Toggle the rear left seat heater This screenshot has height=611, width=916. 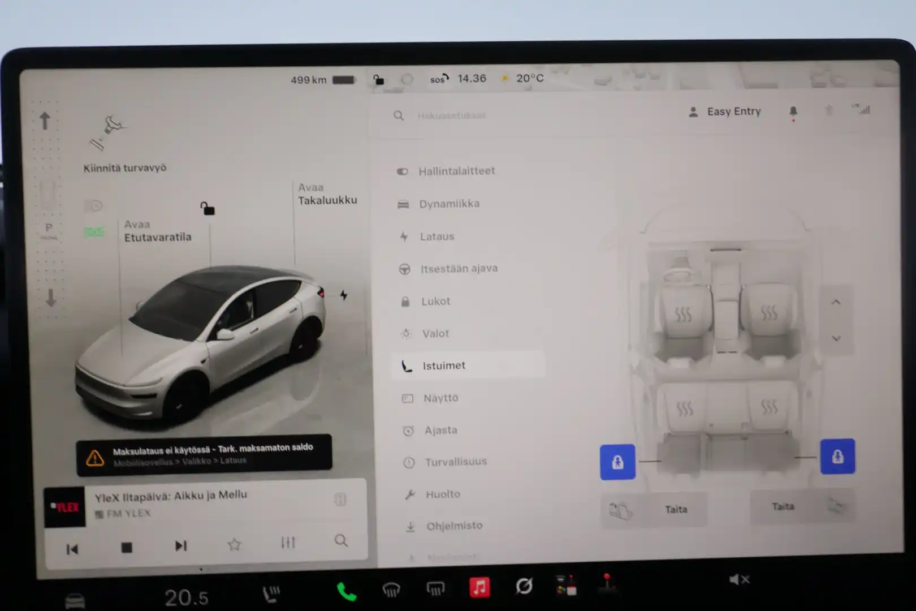(x=685, y=408)
